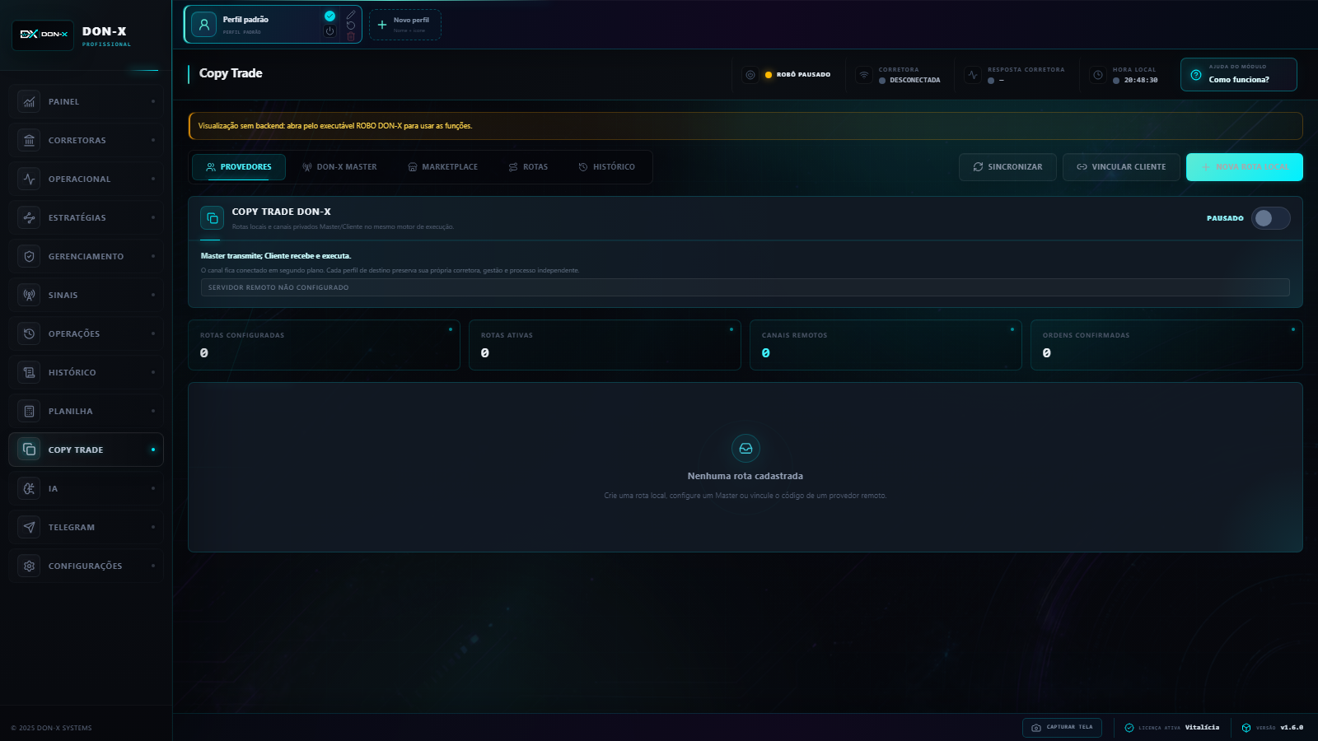Click the Estratégias icon in sidebar
Image resolution: width=1318 pixels, height=741 pixels.
pos(29,217)
